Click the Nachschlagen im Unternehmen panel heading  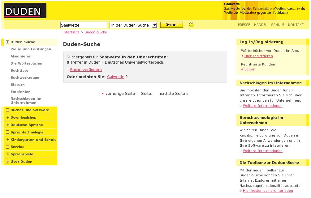270,83
